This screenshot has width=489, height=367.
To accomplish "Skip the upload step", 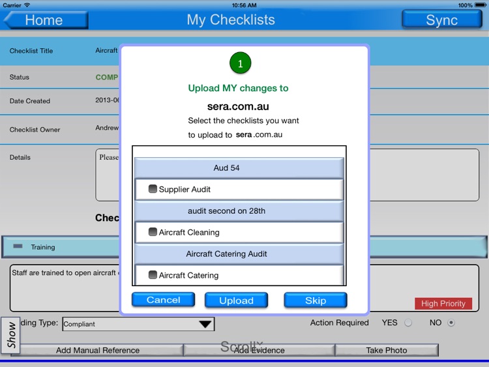I will (x=316, y=301).
